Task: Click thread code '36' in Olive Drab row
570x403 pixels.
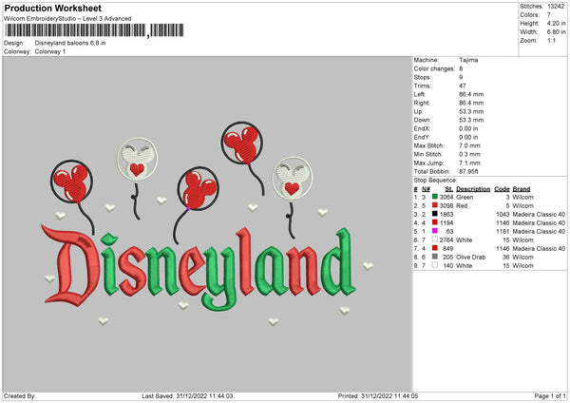Action: (506, 258)
